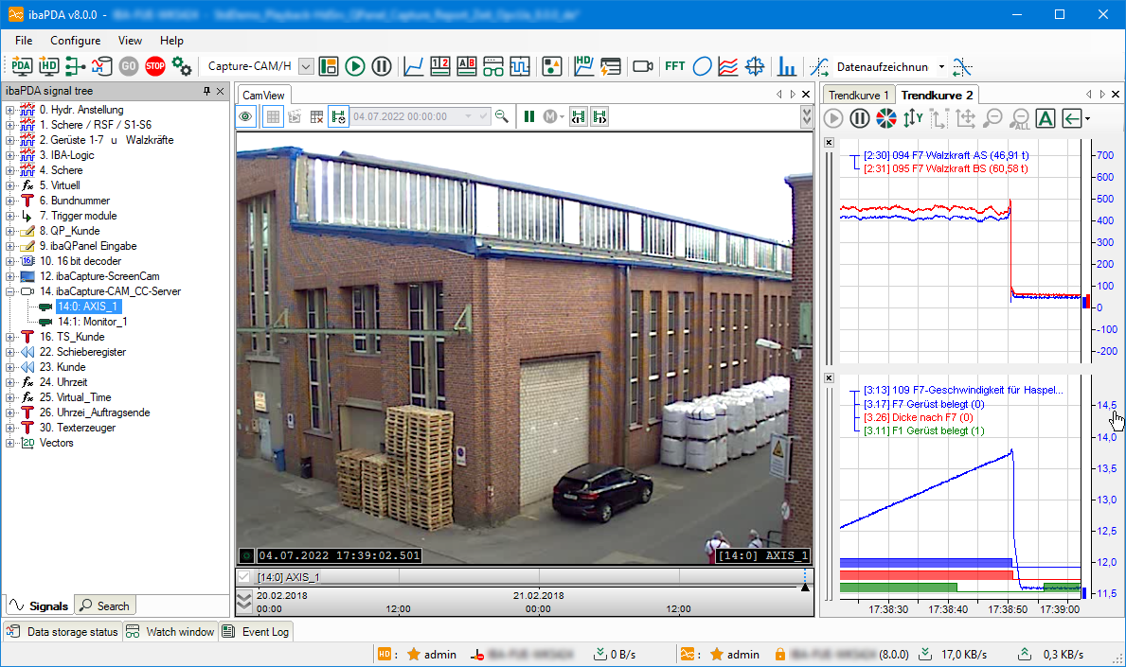Click the CamView timeline position marker
This screenshot has width=1126, height=667.
coord(804,588)
